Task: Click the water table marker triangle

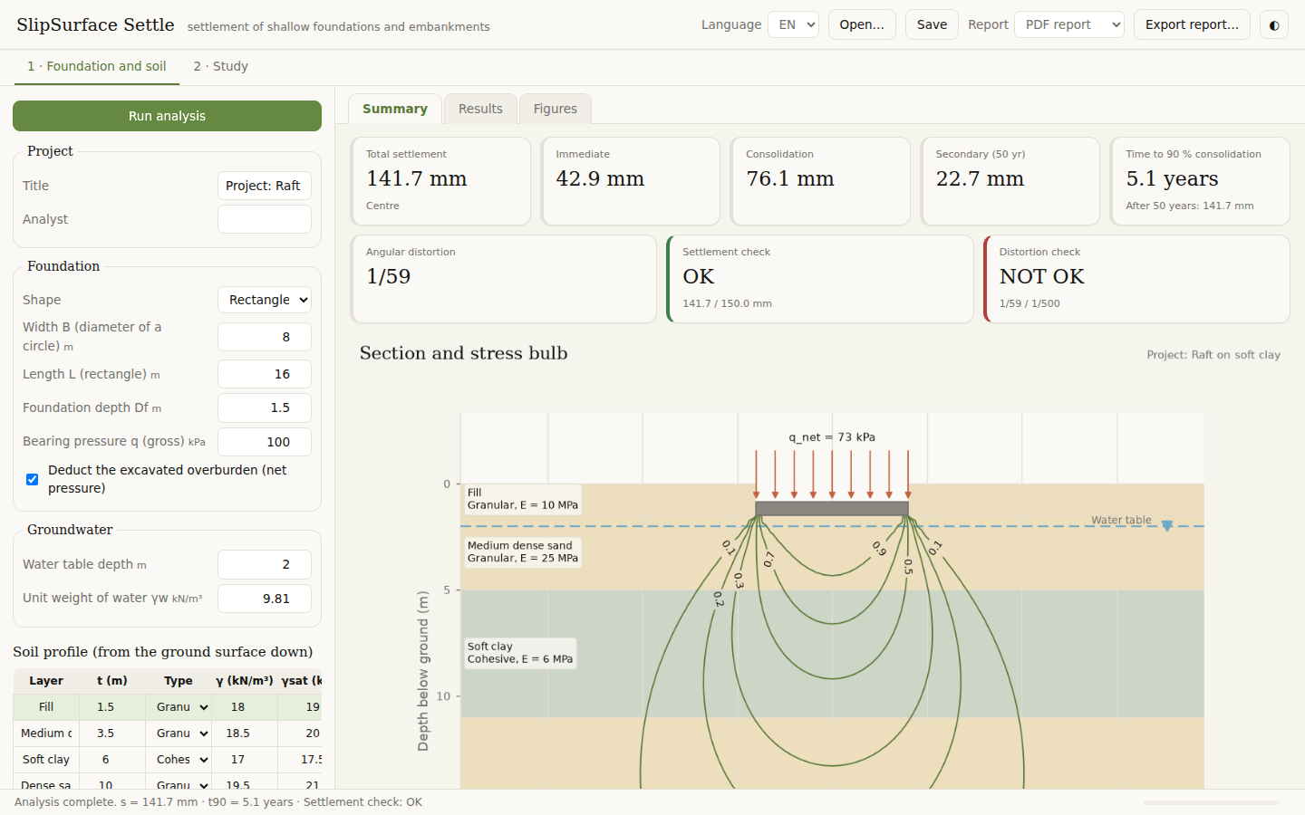Action: [x=1167, y=526]
